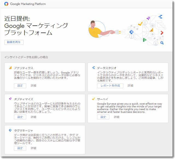Click the Tag Manager blue diamond icon
This screenshot has height=159, width=175.
pyautogui.click(x=10, y=130)
